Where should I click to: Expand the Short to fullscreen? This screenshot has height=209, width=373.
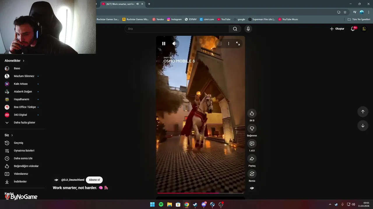pyautogui.click(x=238, y=44)
